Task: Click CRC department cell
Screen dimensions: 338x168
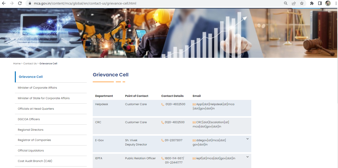Action: (x=98, y=122)
